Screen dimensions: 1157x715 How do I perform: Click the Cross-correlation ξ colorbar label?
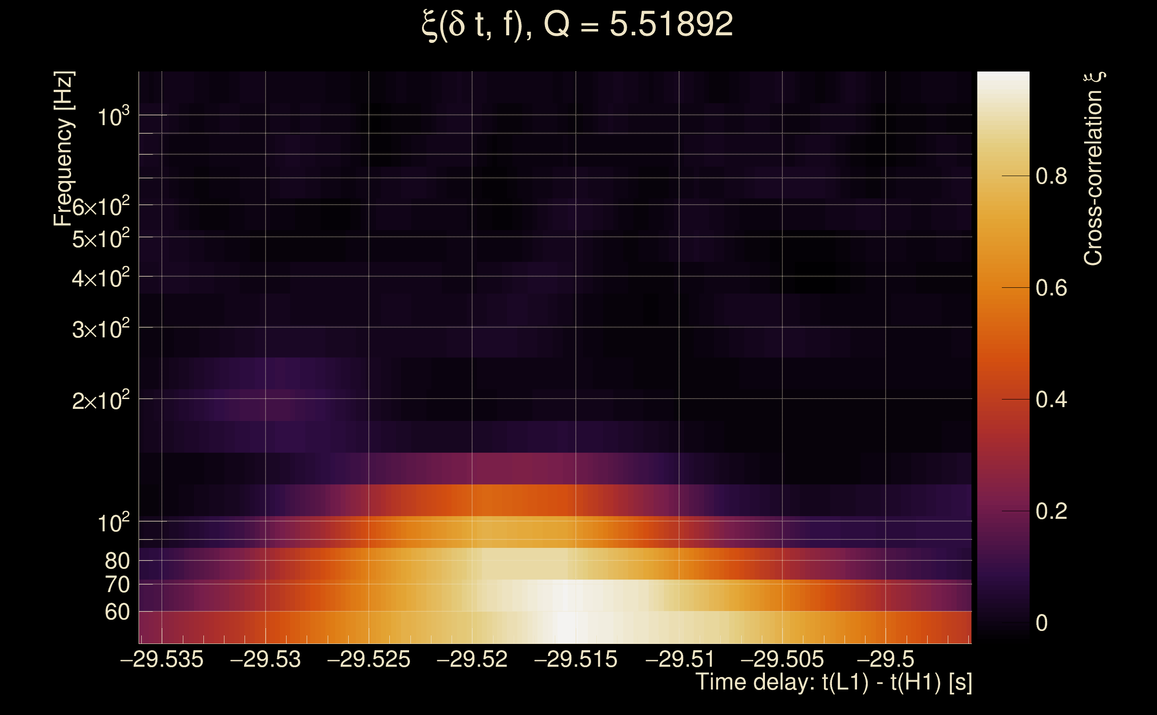coord(1093,168)
